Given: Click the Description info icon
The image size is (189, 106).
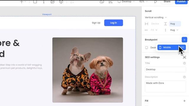Looking at the screenshot, I should point(184,77).
